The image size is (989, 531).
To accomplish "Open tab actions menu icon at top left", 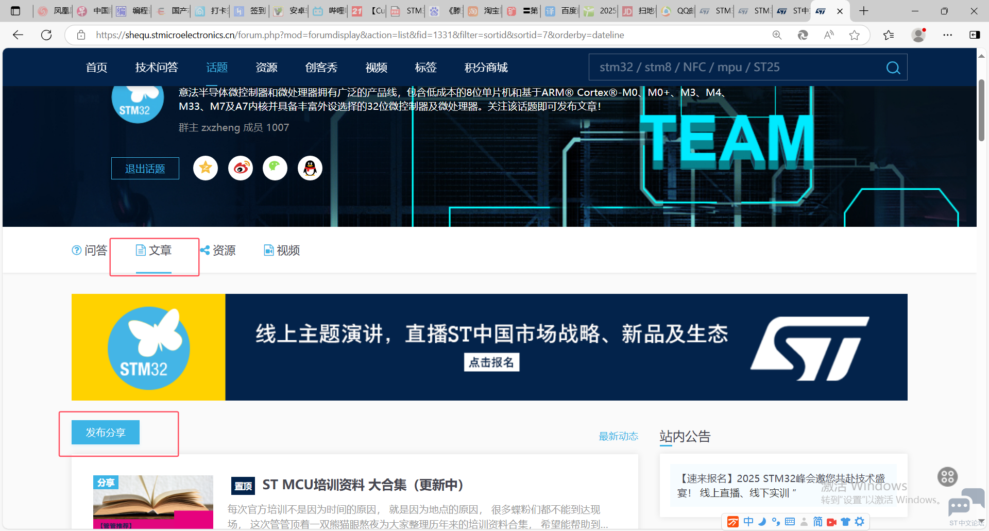I will [15, 11].
